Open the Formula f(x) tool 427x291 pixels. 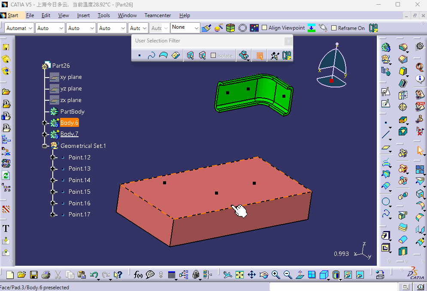138,275
